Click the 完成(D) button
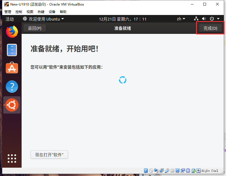This screenshot has height=176, width=226. [210, 28]
